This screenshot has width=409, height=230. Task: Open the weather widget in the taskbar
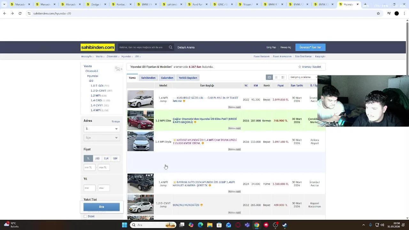click(x=12, y=225)
